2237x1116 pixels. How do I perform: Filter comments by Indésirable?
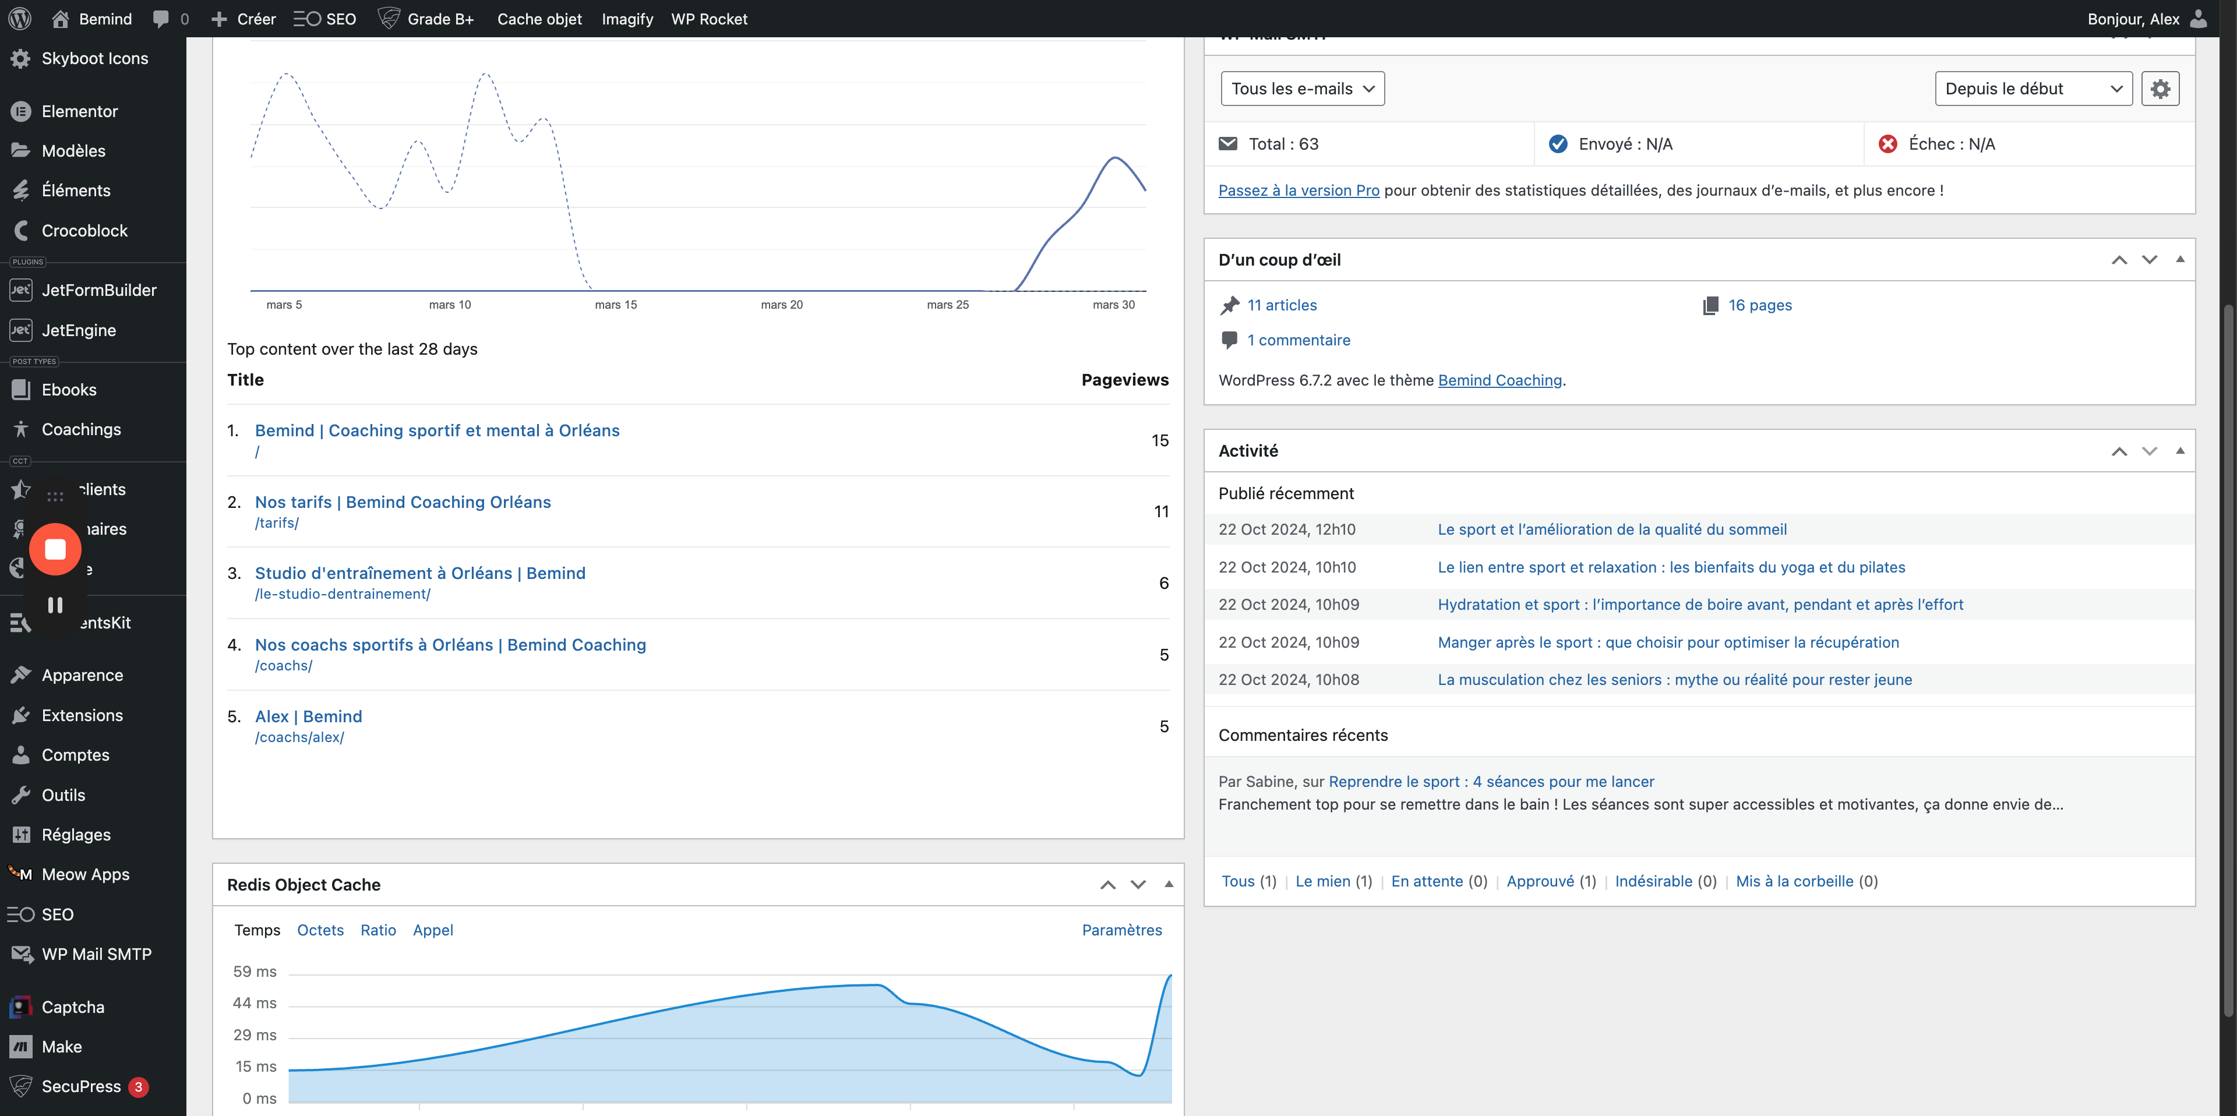1653,881
